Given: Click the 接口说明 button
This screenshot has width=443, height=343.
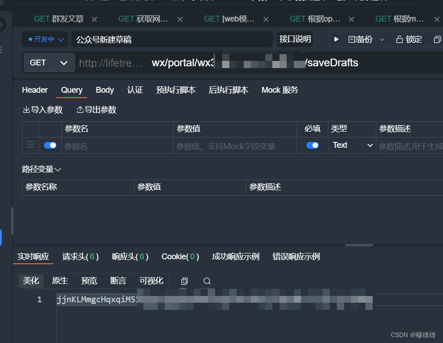Looking at the screenshot, I should tap(295, 39).
